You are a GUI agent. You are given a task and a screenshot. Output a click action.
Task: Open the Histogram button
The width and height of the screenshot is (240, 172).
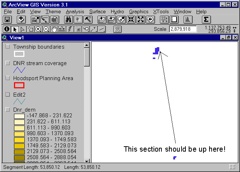coord(188,20)
